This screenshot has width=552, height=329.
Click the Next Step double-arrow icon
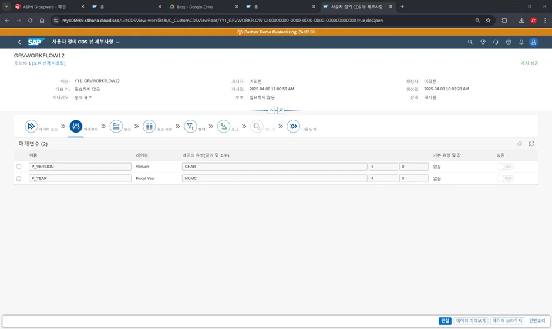click(294, 126)
